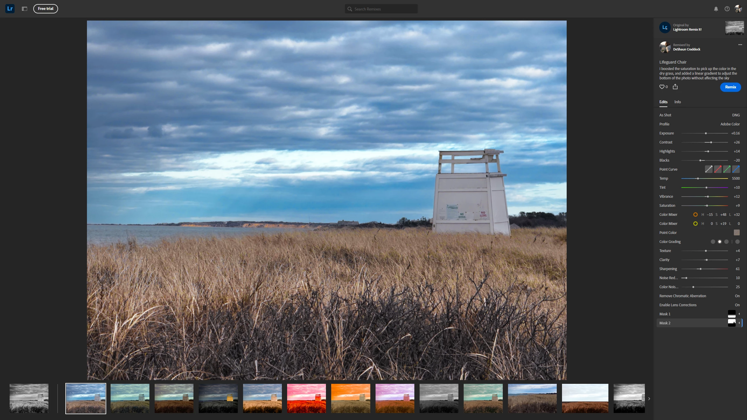The height and width of the screenshot is (420, 747).
Task: Select the Edits tab
Action: click(x=663, y=102)
